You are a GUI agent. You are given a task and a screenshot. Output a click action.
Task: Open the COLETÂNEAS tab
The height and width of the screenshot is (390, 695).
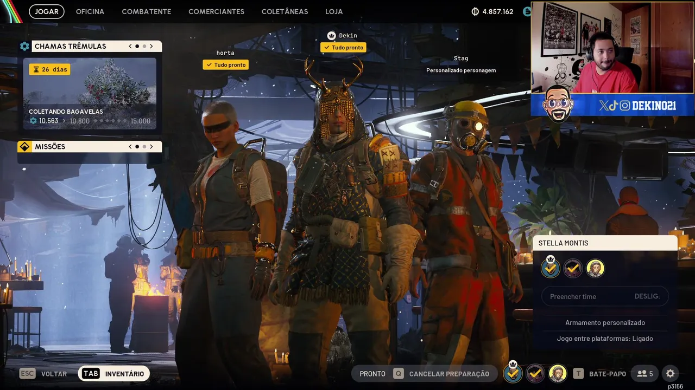point(285,11)
